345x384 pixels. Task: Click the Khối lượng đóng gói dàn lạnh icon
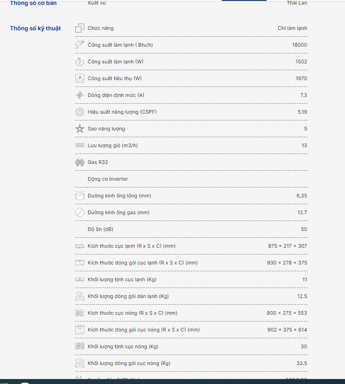[x=80, y=296]
